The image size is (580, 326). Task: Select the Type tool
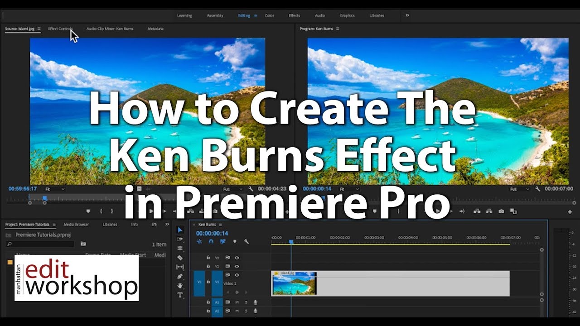pyautogui.click(x=180, y=295)
